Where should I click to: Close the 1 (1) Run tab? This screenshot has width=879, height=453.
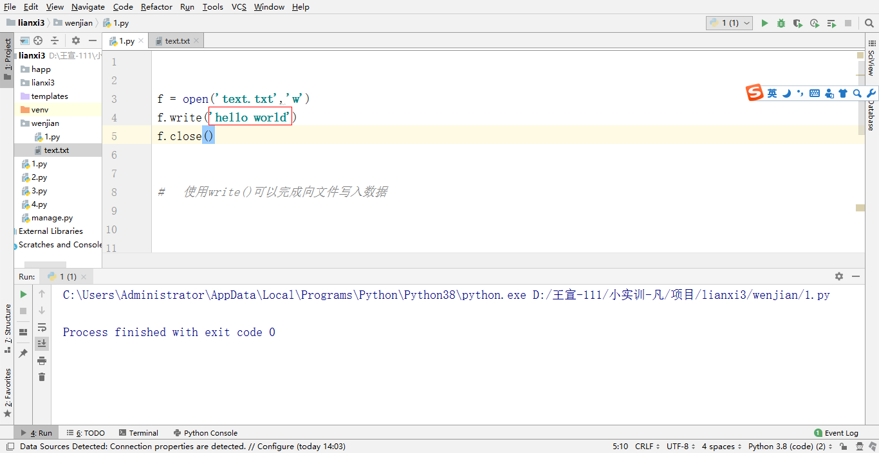[84, 277]
